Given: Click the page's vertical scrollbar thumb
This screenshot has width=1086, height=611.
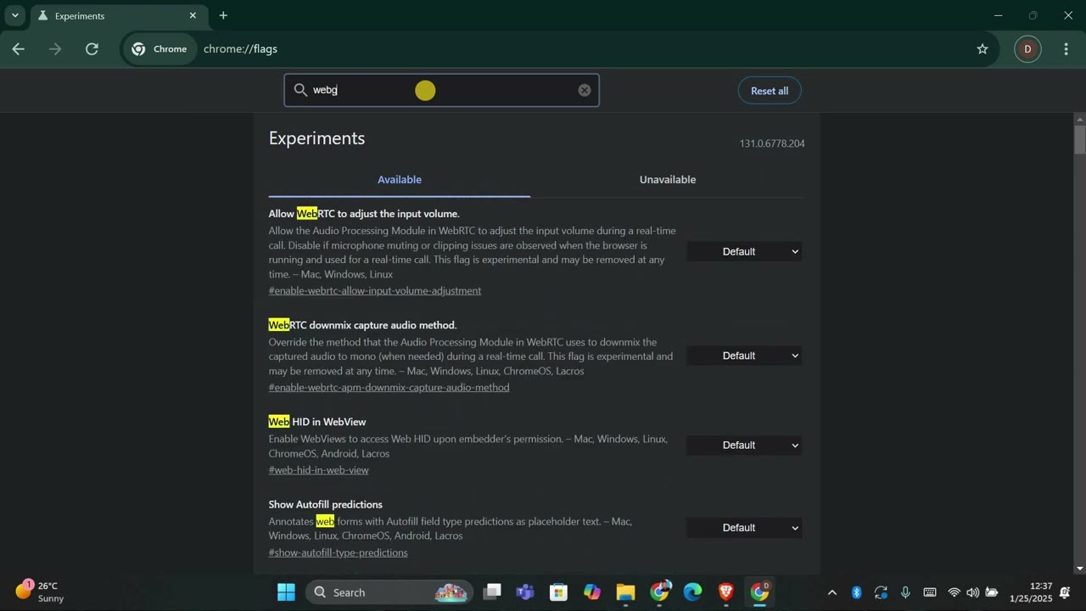Looking at the screenshot, I should (x=1080, y=138).
